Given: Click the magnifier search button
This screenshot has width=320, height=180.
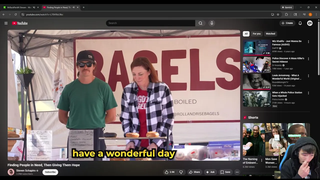Looking at the screenshot, I should pyautogui.click(x=200, y=23).
